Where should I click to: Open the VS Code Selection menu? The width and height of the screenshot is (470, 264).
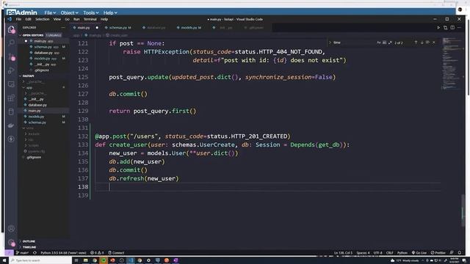[43, 19]
